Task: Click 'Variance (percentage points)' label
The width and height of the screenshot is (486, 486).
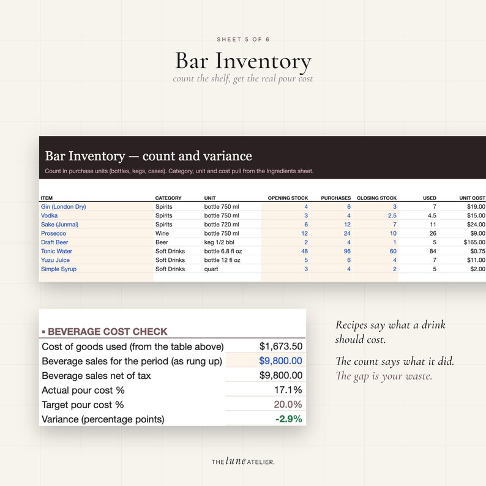Action: pos(103,419)
